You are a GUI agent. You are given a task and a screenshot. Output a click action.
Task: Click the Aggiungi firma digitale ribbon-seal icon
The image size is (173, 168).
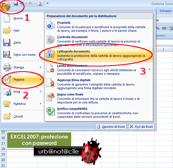pyautogui.click(x=50, y=82)
